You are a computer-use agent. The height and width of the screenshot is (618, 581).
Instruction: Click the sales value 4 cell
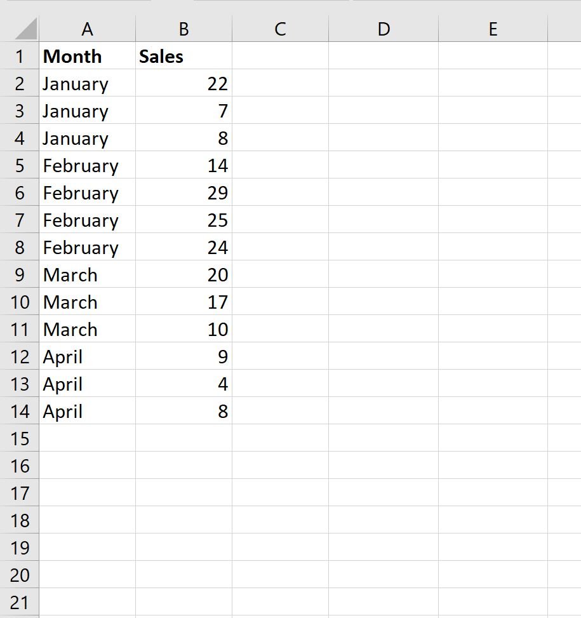(x=184, y=383)
